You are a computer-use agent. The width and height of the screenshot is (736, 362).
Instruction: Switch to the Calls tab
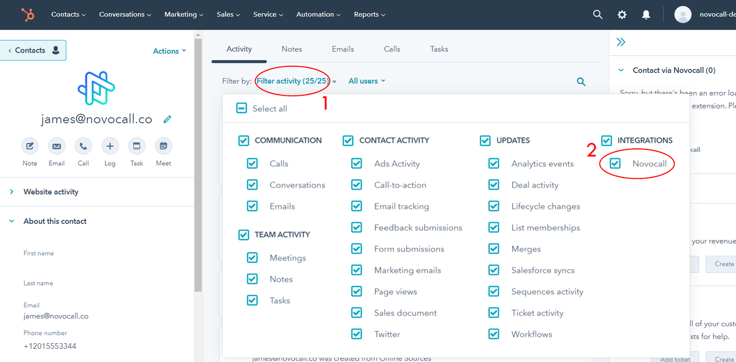click(392, 49)
